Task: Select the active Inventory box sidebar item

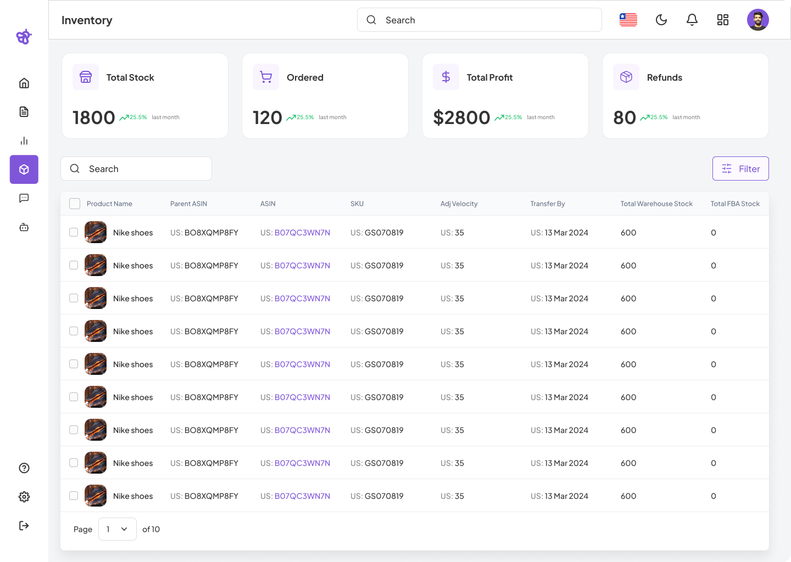Action: [x=24, y=170]
